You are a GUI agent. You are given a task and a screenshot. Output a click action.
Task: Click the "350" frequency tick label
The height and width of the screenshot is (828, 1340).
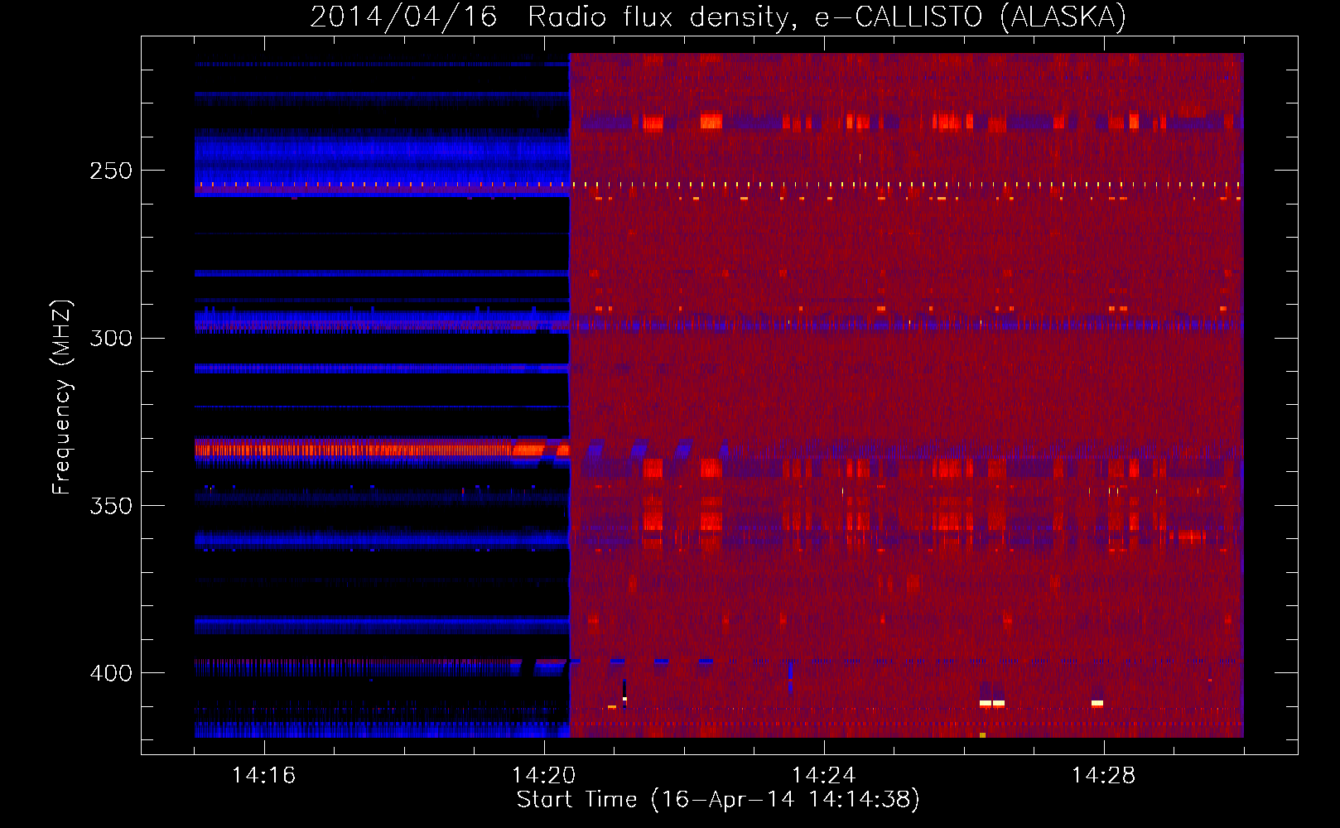coord(111,506)
